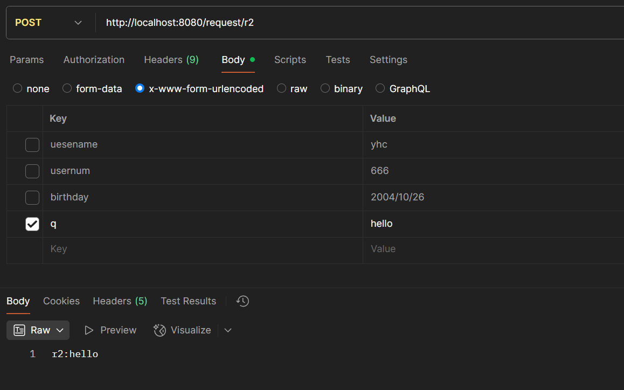
Task: Open the Raw response format dropdown
Action: click(x=38, y=330)
